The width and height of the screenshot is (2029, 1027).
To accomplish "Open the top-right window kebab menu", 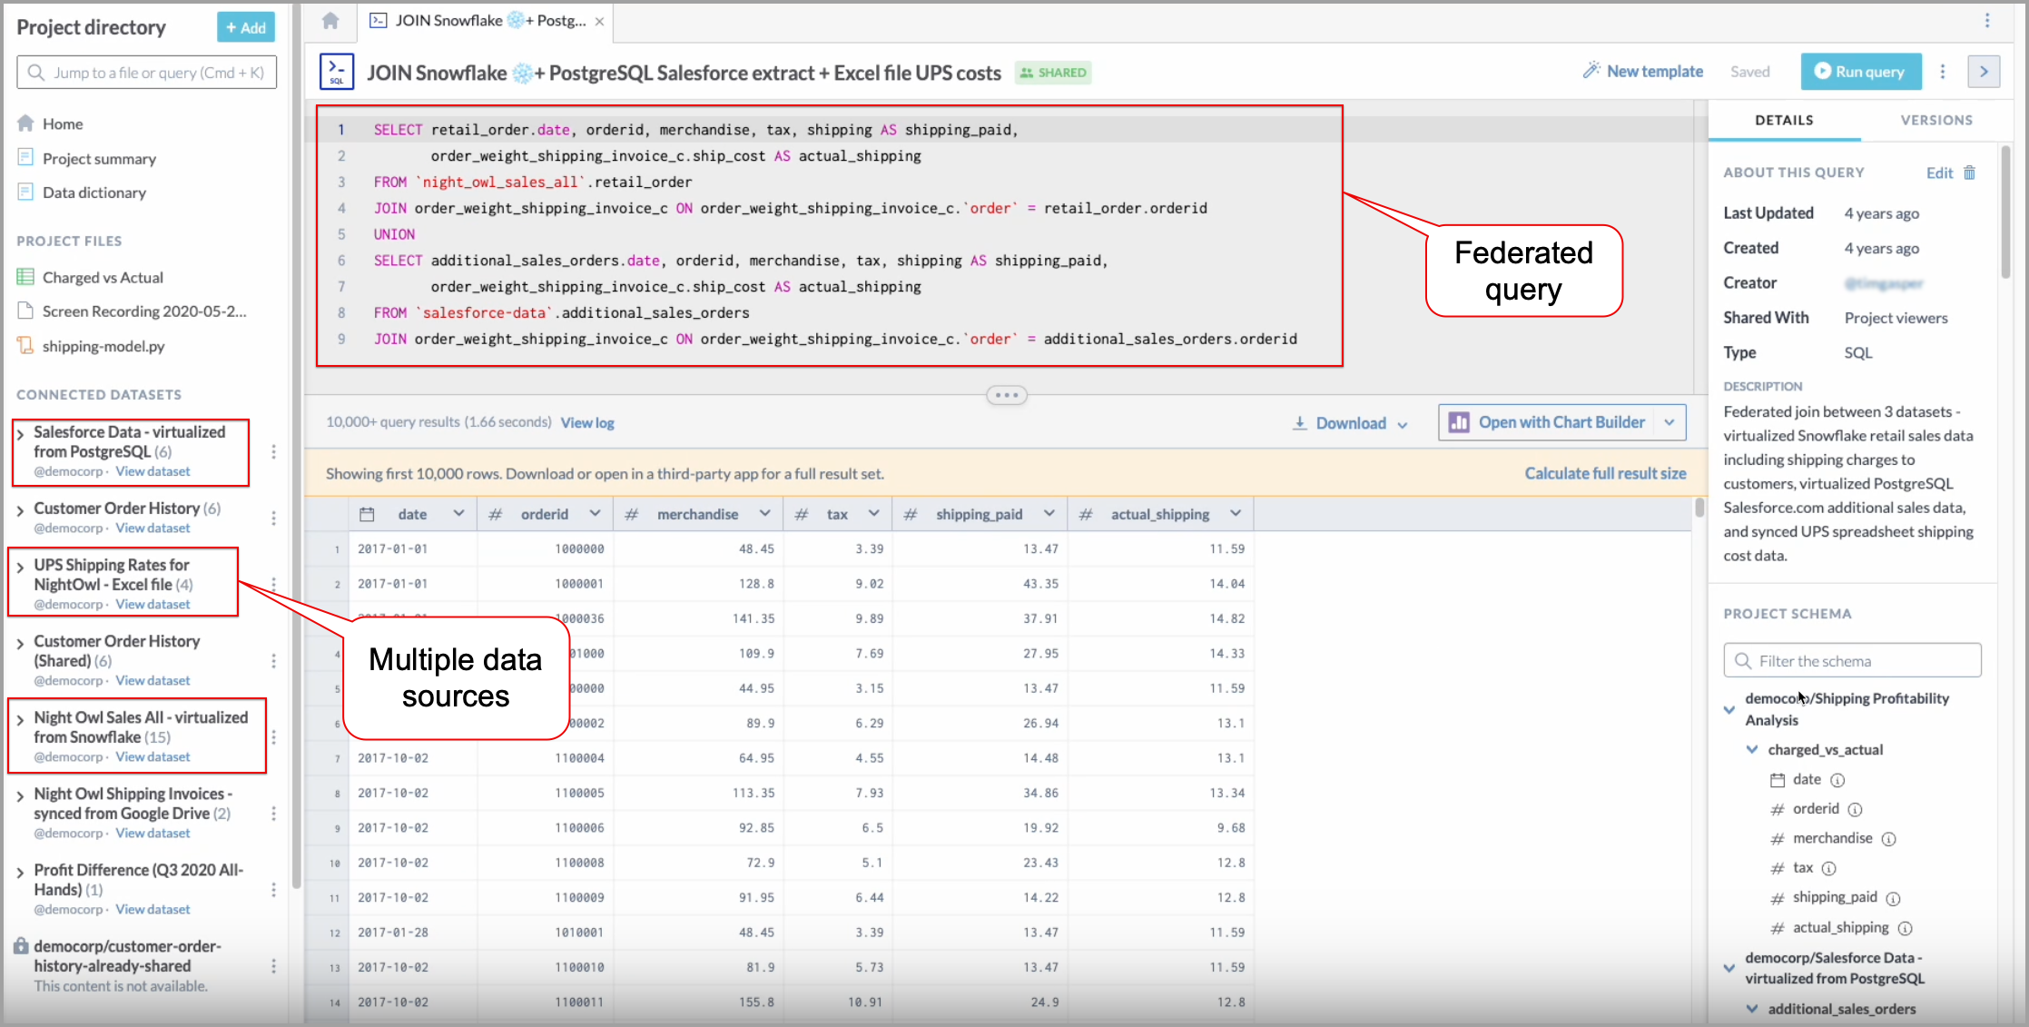I will tap(1987, 20).
